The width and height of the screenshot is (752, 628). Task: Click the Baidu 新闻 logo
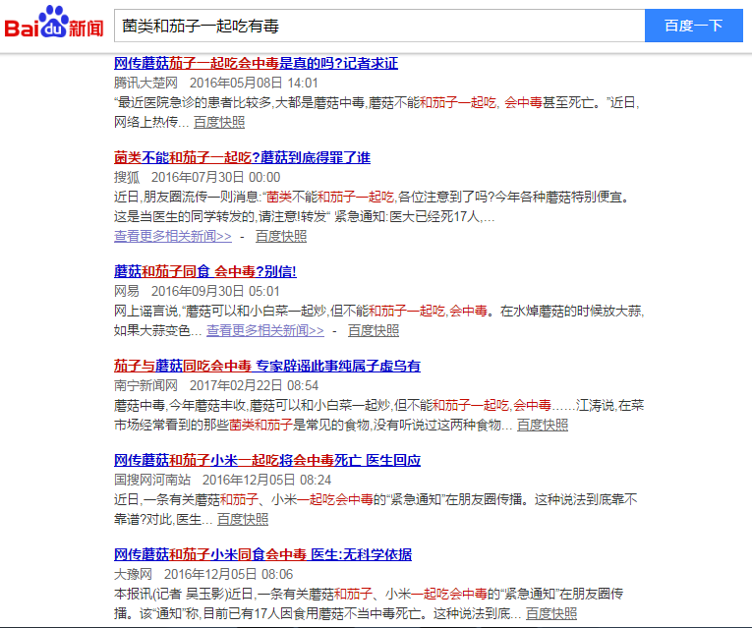pos(54,25)
